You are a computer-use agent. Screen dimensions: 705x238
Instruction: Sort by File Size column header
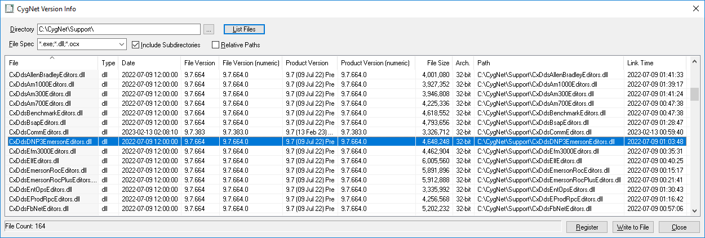pyautogui.click(x=434, y=63)
